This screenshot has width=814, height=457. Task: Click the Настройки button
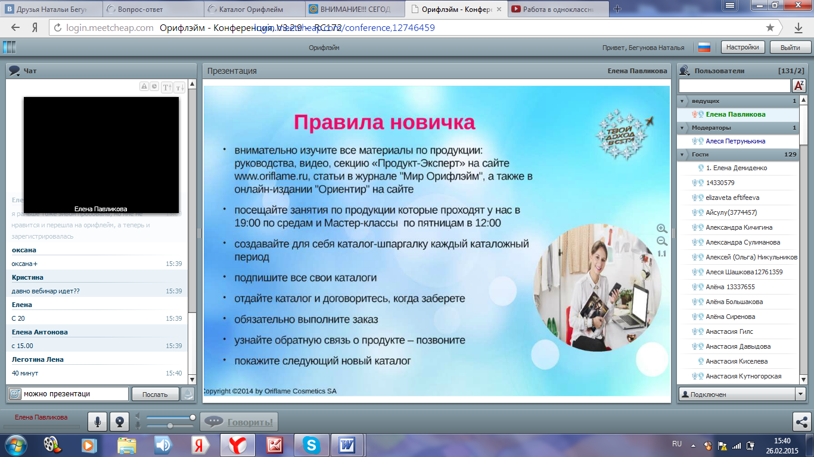click(x=742, y=47)
